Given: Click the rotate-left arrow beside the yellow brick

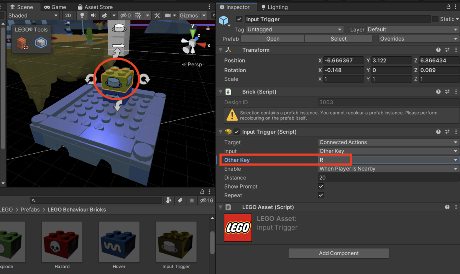Looking at the screenshot, I should [x=90, y=79].
